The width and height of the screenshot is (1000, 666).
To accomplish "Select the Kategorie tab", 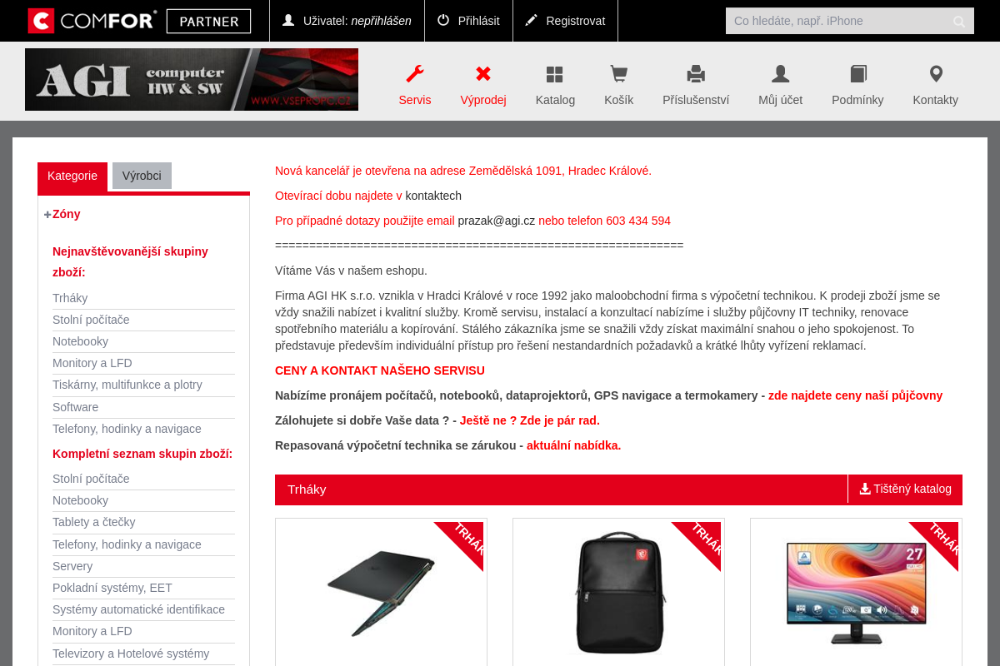I will click(x=72, y=176).
